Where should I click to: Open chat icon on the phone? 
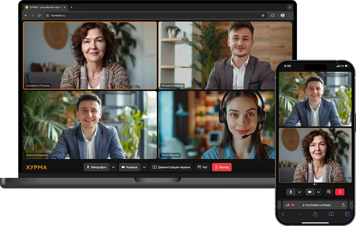tap(329, 192)
